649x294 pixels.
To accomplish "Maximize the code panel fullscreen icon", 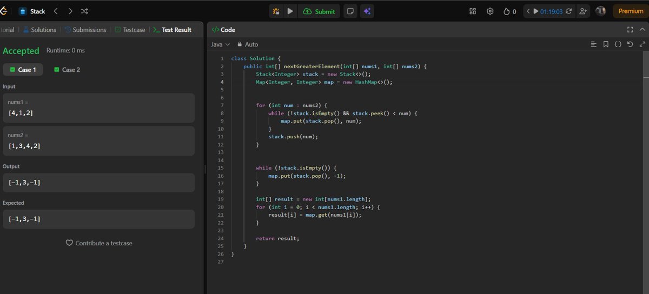I will pyautogui.click(x=630, y=30).
